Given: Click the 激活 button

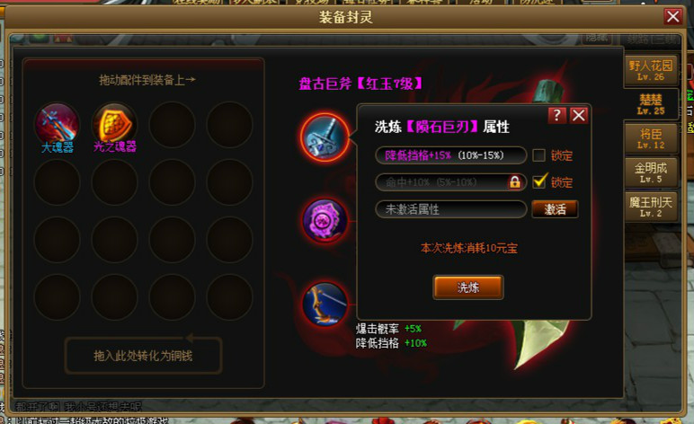Looking at the screenshot, I should 555,208.
